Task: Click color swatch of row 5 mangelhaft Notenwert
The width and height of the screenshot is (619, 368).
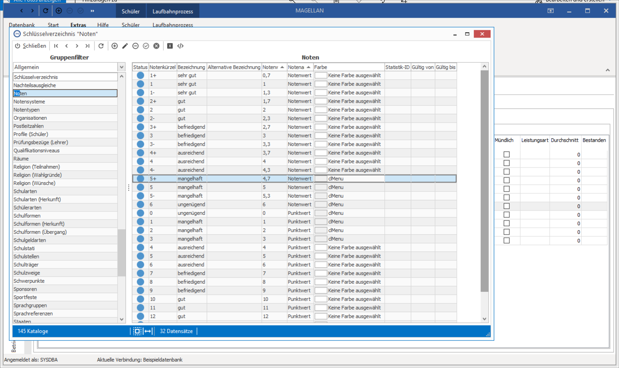Action: click(x=321, y=187)
